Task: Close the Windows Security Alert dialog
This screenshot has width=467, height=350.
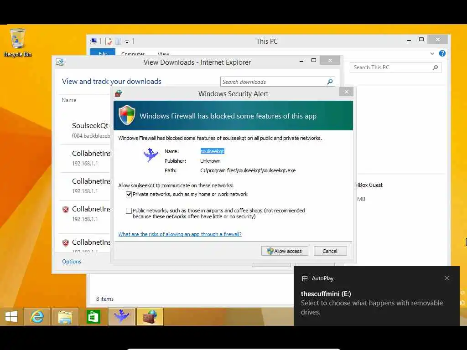Action: coord(346,92)
